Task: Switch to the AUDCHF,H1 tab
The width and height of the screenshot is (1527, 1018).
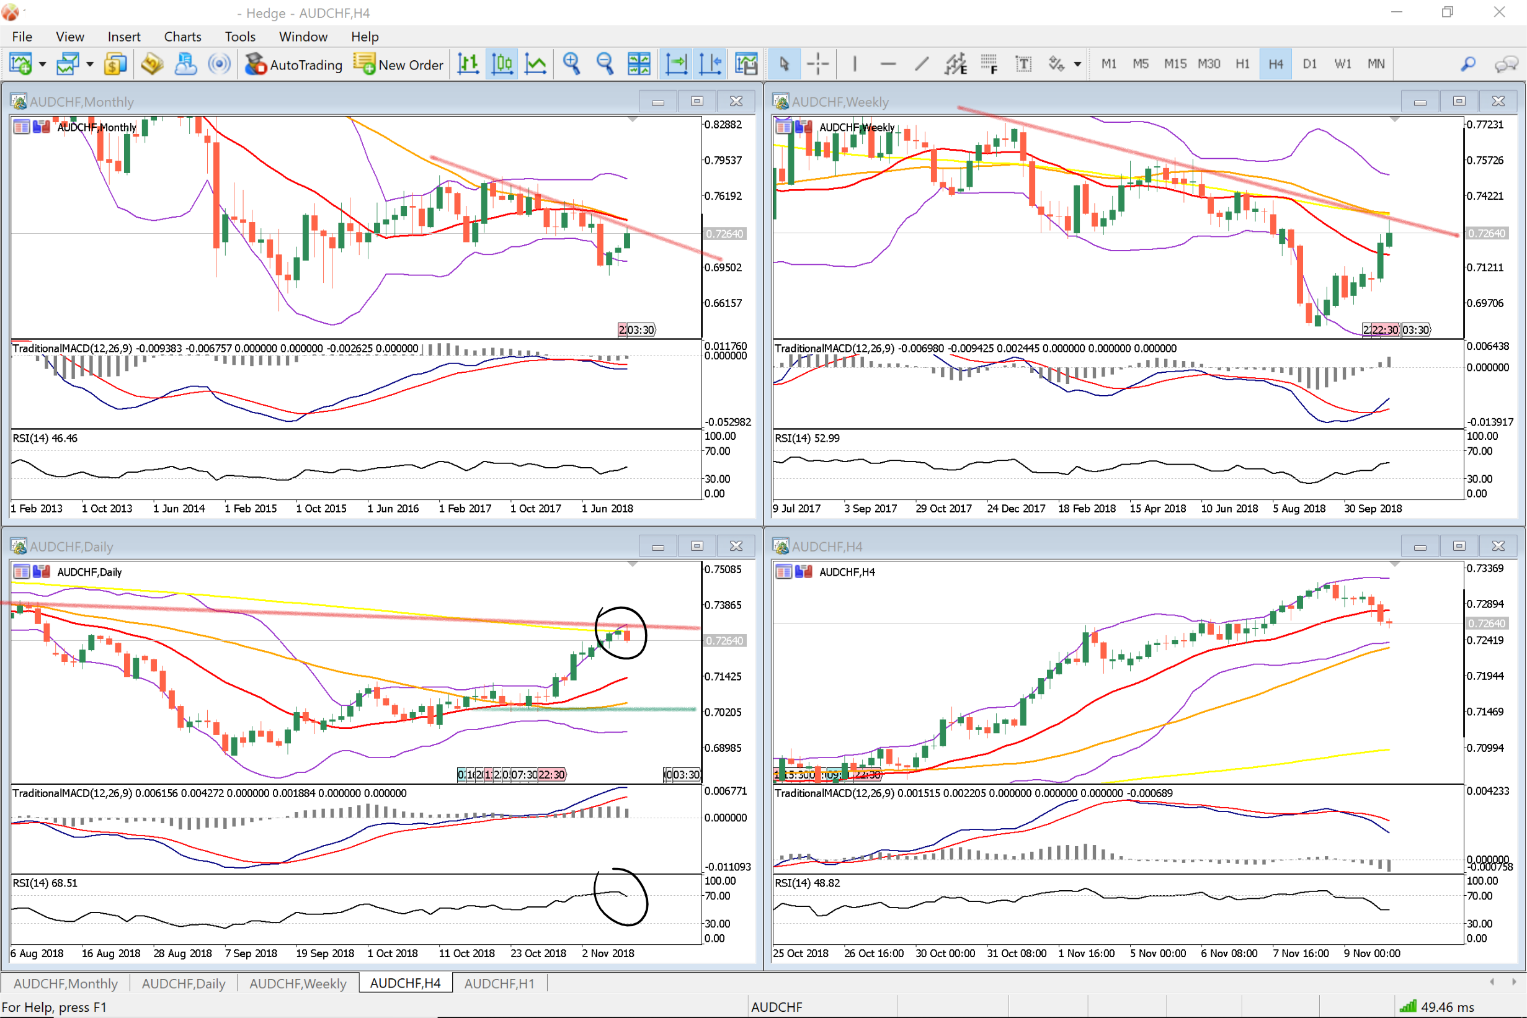Action: pyautogui.click(x=499, y=983)
